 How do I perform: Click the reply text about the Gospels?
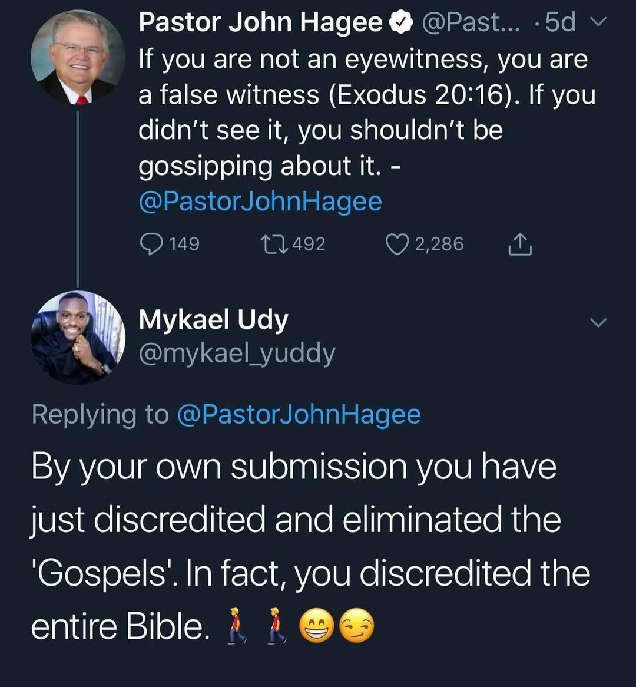coord(294,545)
